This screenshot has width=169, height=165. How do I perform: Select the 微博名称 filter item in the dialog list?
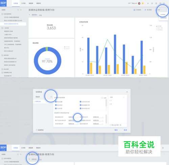pos(43,102)
